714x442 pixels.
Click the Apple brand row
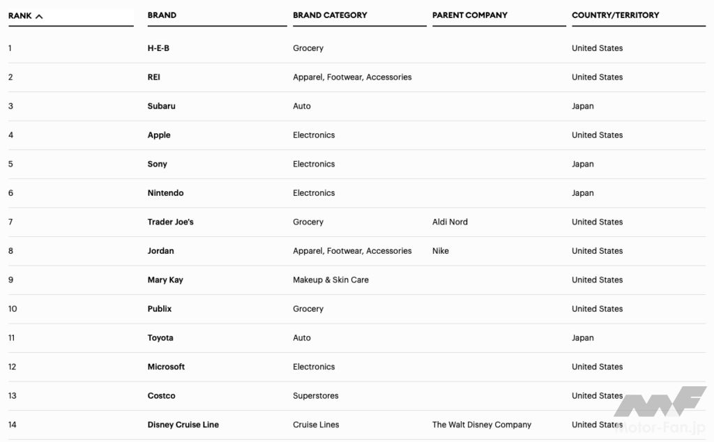tap(159, 135)
